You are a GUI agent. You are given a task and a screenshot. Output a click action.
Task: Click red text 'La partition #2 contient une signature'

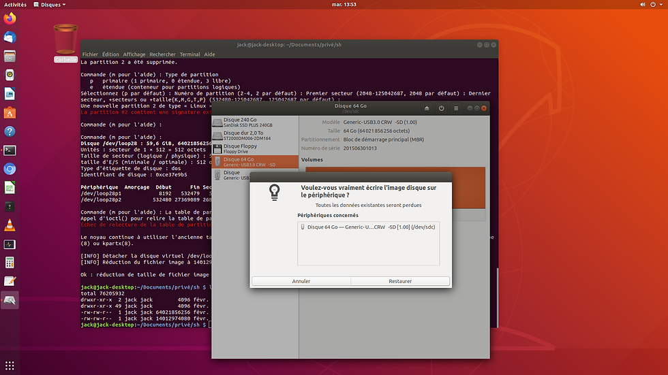pyautogui.click(x=146, y=112)
